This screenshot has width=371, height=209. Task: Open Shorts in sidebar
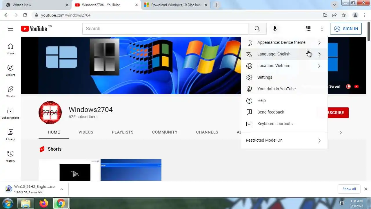10,92
